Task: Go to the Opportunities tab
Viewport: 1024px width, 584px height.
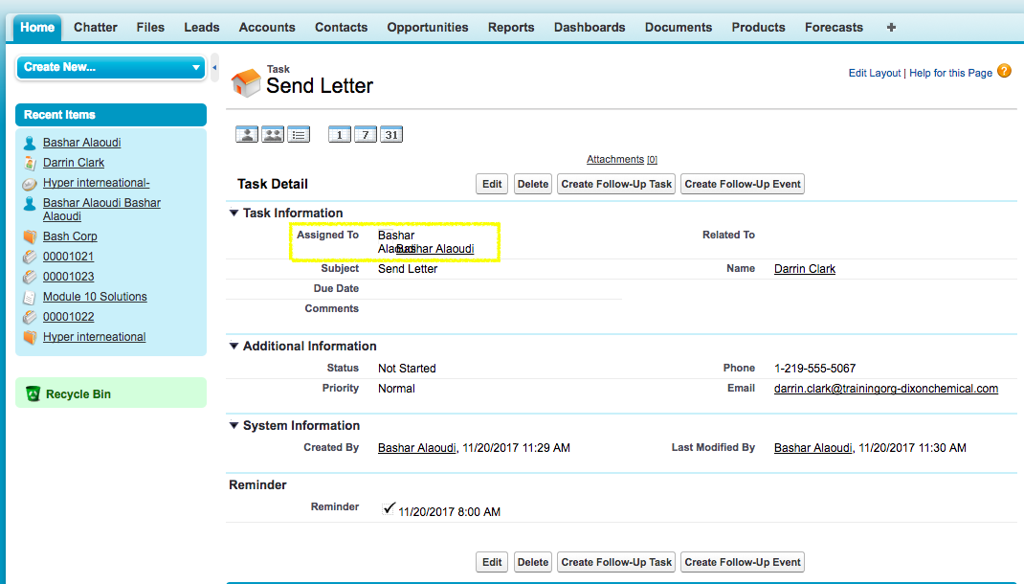Action: point(428,28)
